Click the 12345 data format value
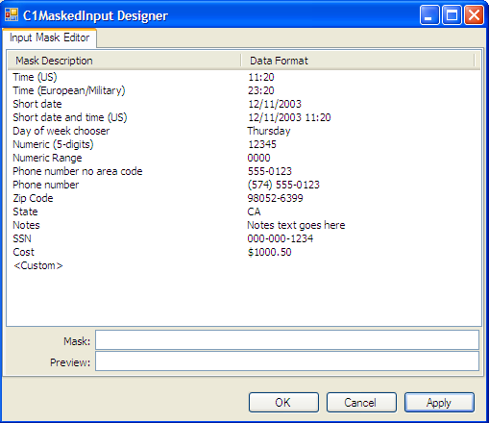Viewport: 489px width, 423px height. point(262,144)
